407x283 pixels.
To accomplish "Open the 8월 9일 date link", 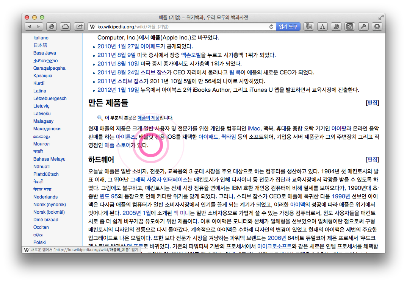I will [127, 55].
